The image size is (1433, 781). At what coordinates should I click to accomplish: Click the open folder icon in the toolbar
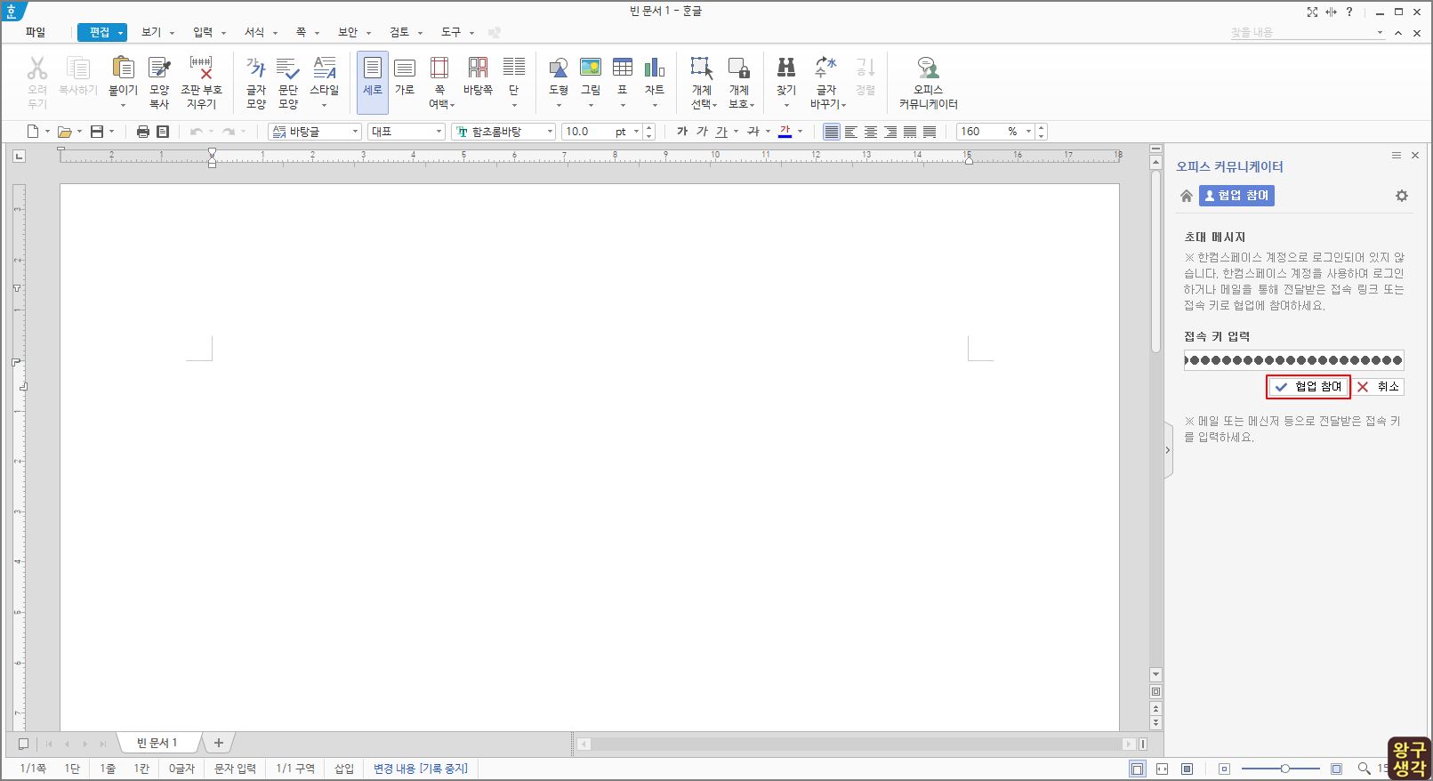pyautogui.click(x=64, y=132)
